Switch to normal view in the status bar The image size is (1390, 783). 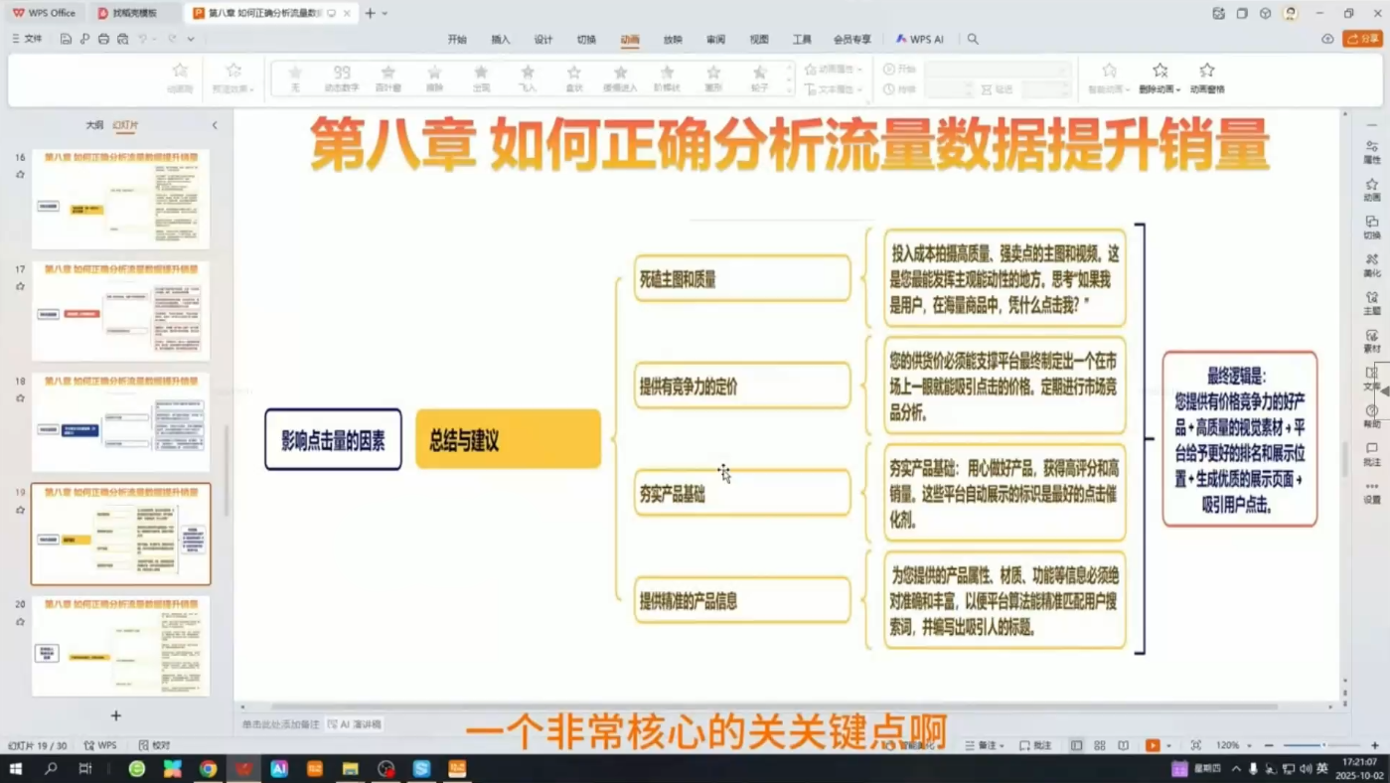(x=1076, y=745)
